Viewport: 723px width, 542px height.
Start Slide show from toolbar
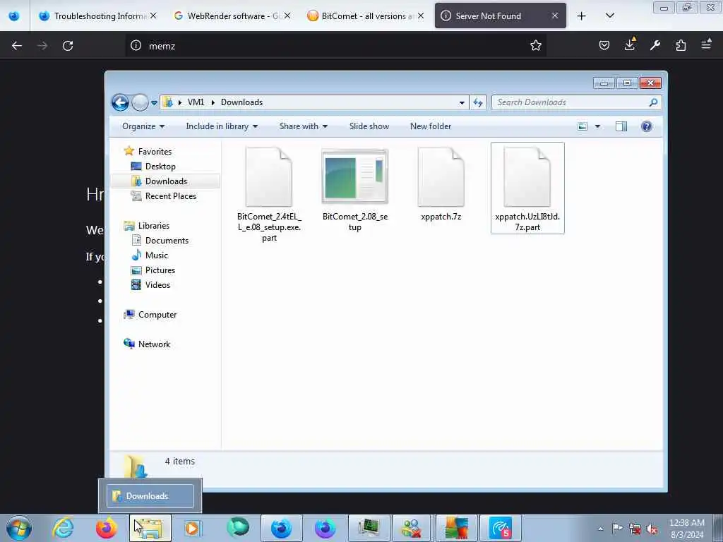point(369,126)
